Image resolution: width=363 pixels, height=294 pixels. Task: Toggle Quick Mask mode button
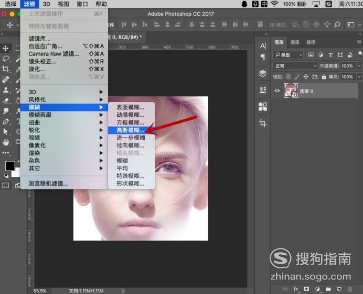pyautogui.click(x=6, y=185)
